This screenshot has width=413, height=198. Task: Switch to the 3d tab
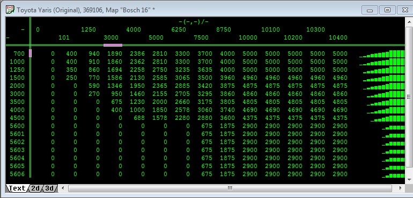(x=49, y=188)
